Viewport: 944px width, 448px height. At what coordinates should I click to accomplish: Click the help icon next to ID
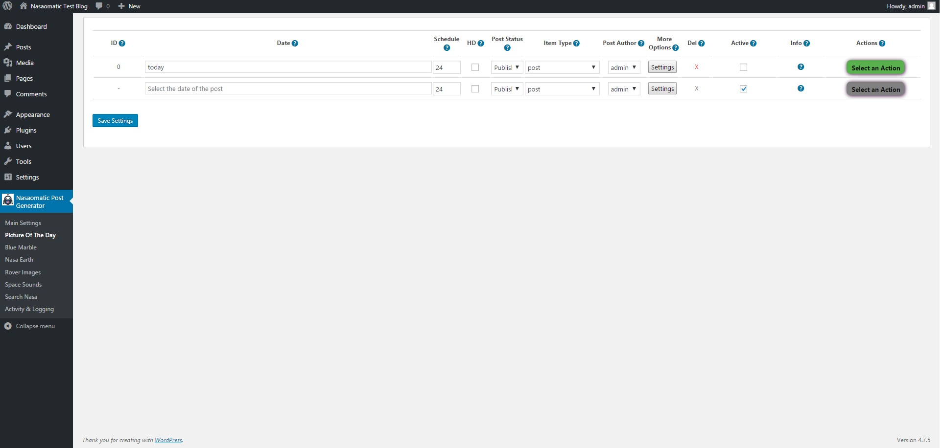pos(122,44)
